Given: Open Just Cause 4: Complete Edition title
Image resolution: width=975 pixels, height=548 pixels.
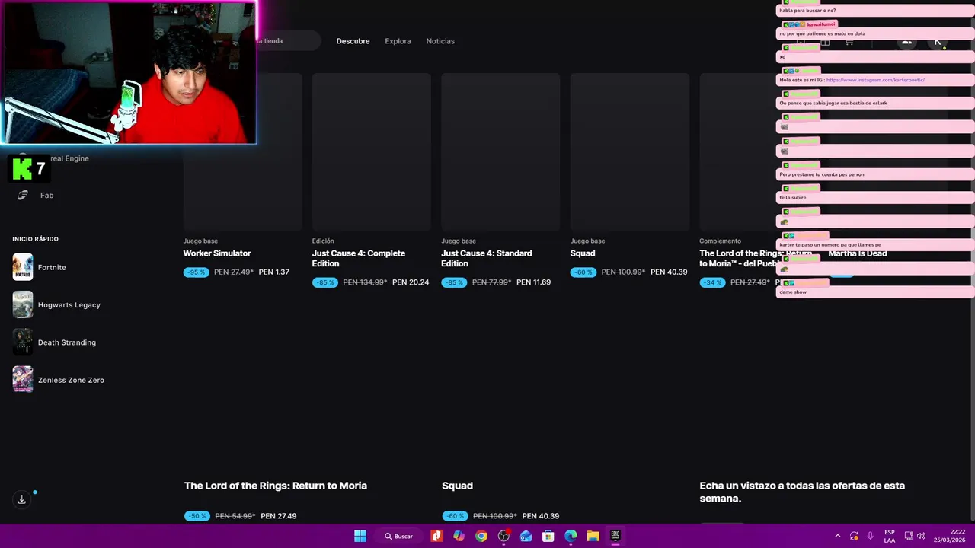Looking at the screenshot, I should point(359,258).
